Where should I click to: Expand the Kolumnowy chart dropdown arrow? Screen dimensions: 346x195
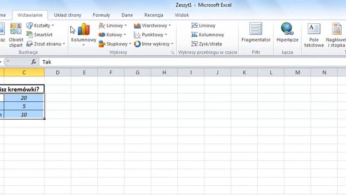tap(84, 45)
